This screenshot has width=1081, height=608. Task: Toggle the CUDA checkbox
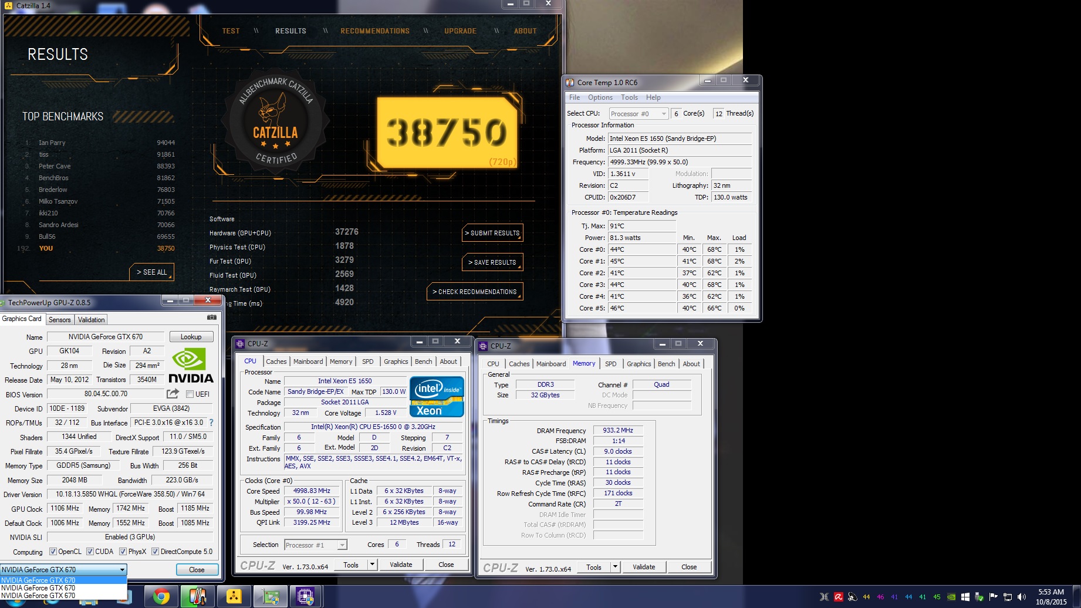pyautogui.click(x=90, y=552)
